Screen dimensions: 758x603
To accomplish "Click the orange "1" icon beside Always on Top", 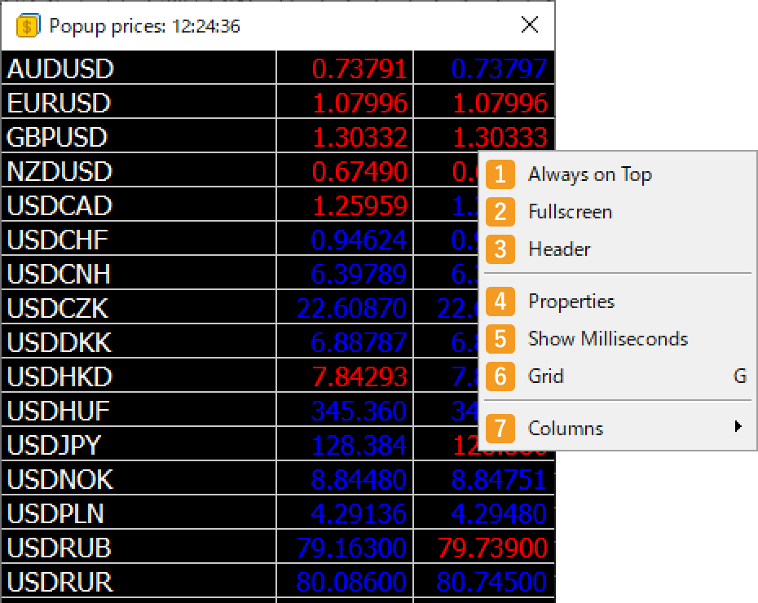I will tap(500, 174).
